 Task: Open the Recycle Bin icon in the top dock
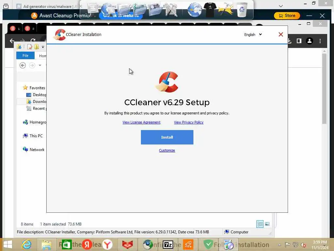tap(242, 9)
